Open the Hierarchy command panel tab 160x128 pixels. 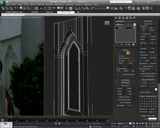point(123,18)
